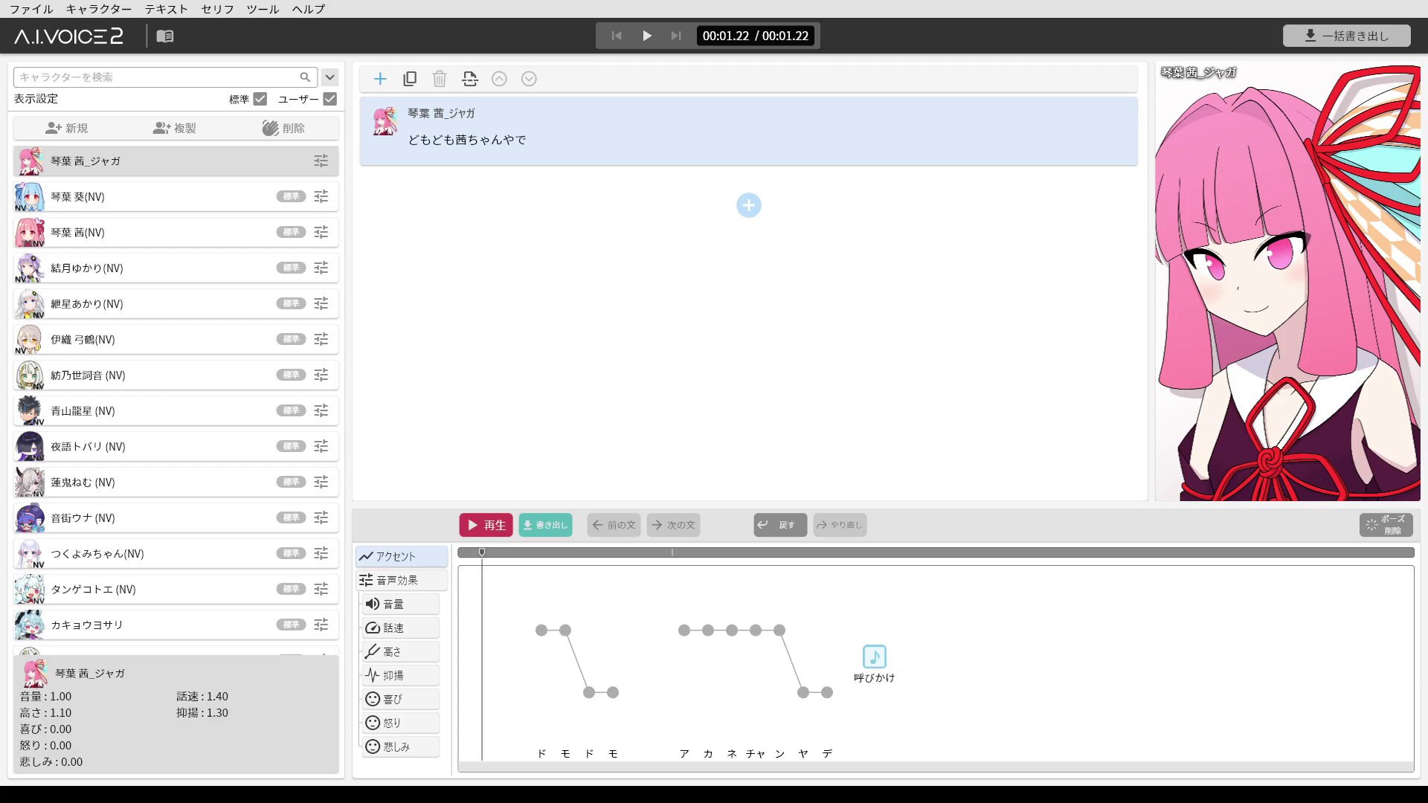The width and height of the screenshot is (1428, 803).
Task: Copy the selected line
Action: (410, 79)
